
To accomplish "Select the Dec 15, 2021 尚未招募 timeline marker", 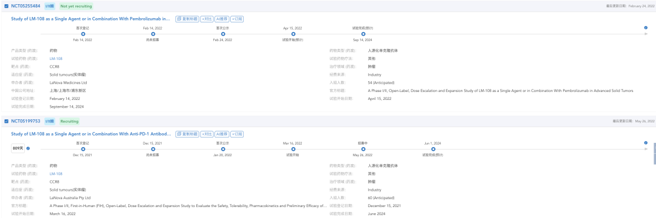I will 152,149.
